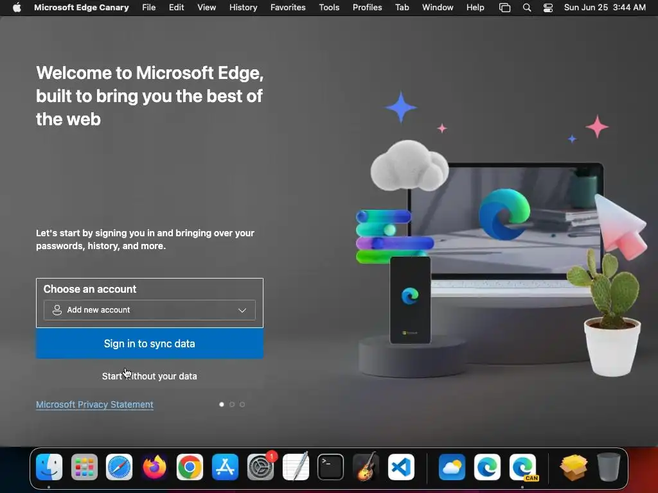Open the Microsoft Privacy Statement link
Image resolution: width=658 pixels, height=493 pixels.
coord(94,404)
